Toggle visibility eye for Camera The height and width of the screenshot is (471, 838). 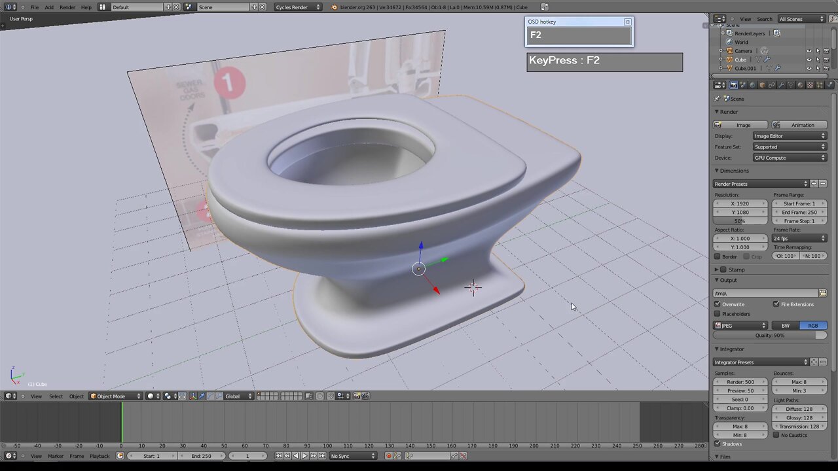(x=809, y=51)
